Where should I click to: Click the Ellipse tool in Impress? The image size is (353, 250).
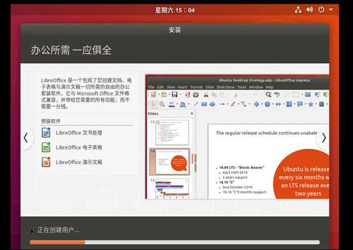(212, 104)
